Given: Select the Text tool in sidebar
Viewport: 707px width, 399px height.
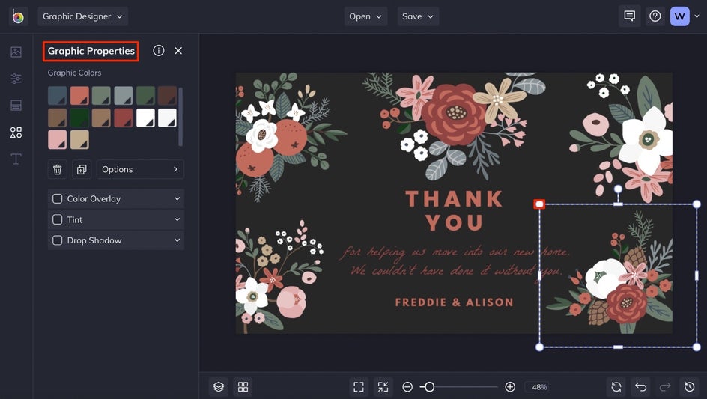Looking at the screenshot, I should (16, 159).
